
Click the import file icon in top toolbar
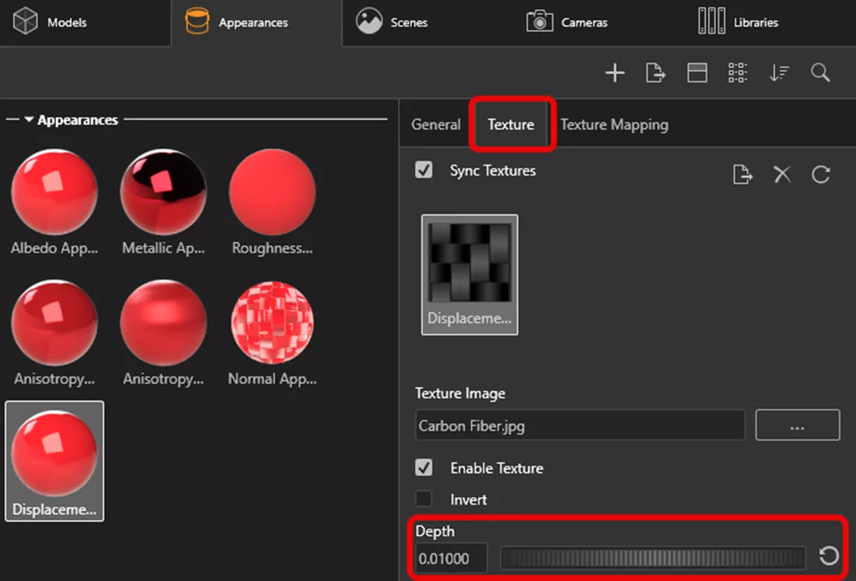click(x=656, y=73)
